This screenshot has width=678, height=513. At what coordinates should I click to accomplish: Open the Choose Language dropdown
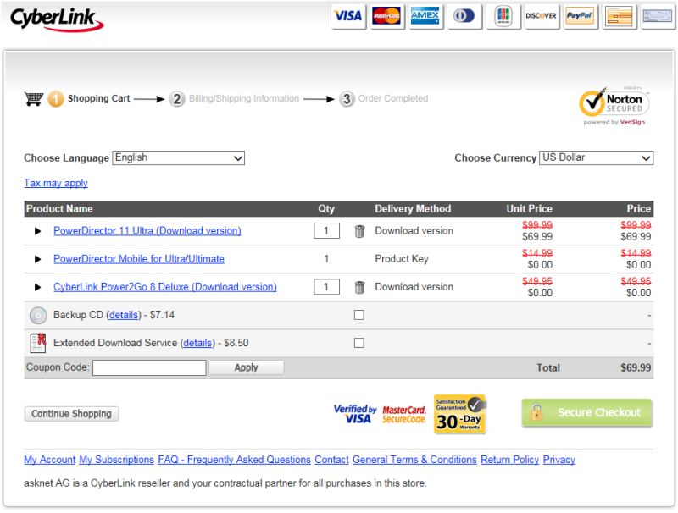[x=179, y=158]
